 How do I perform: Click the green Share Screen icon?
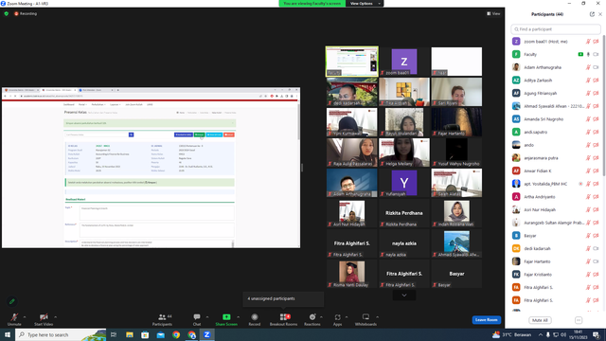click(x=226, y=317)
